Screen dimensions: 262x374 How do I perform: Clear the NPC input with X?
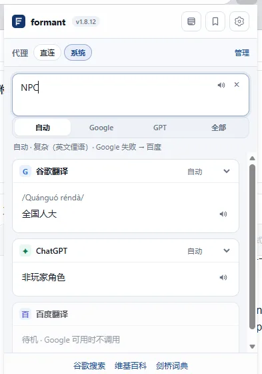pyautogui.click(x=237, y=85)
